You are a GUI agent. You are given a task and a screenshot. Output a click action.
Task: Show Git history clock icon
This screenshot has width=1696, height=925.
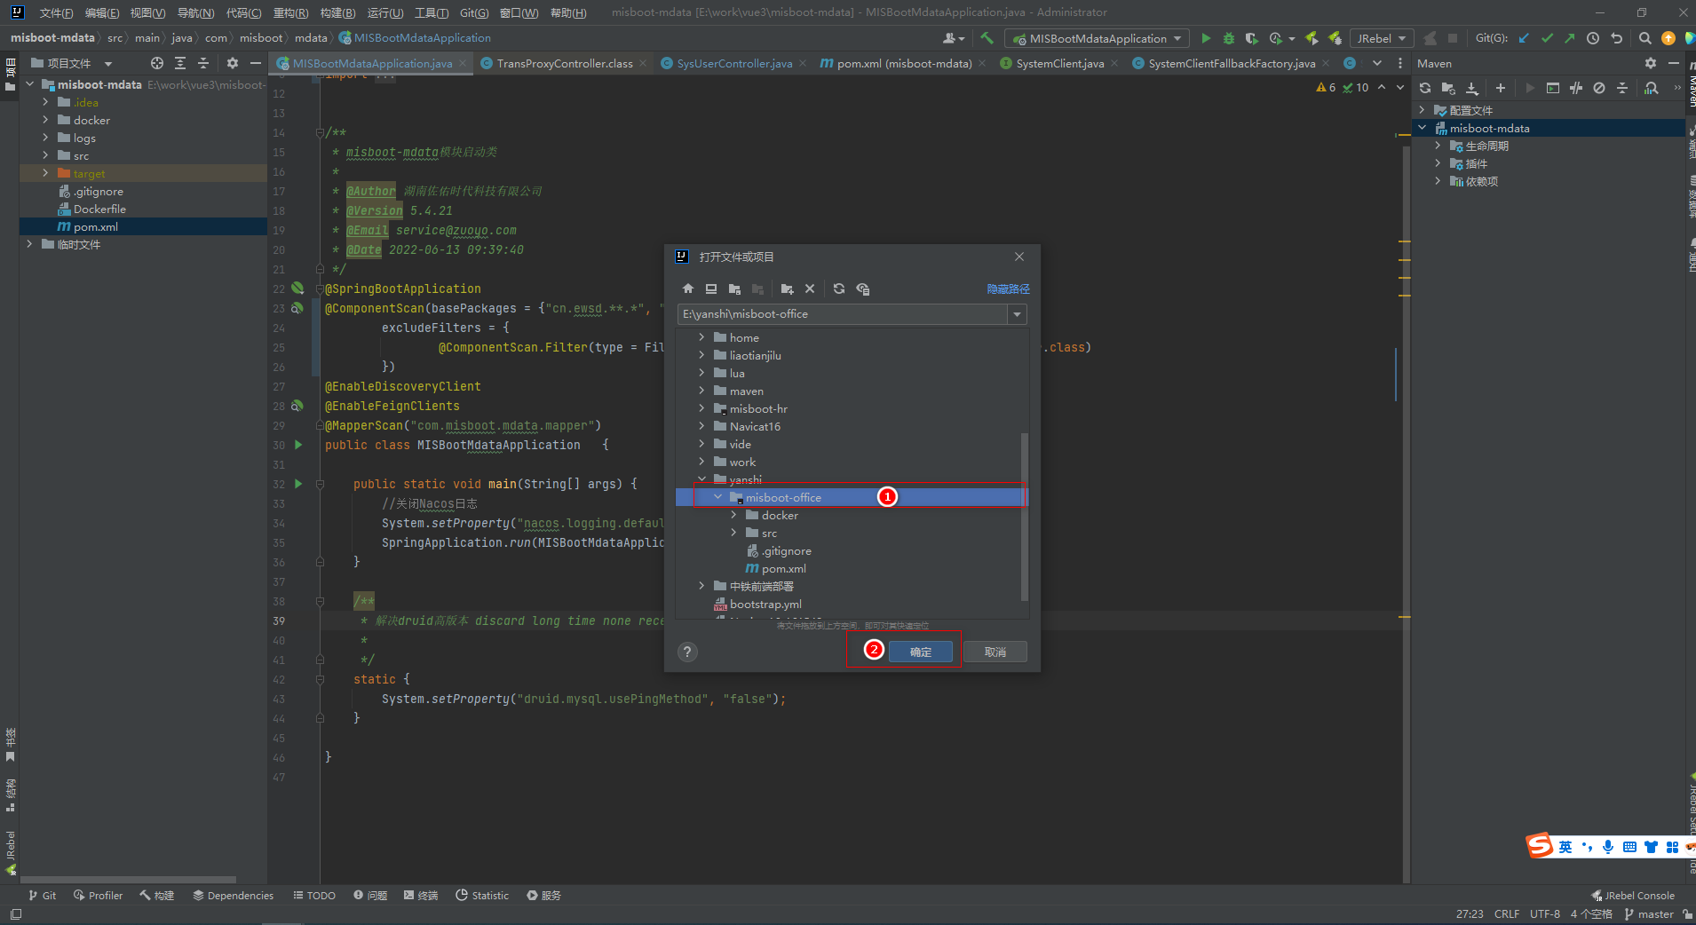tap(1593, 38)
